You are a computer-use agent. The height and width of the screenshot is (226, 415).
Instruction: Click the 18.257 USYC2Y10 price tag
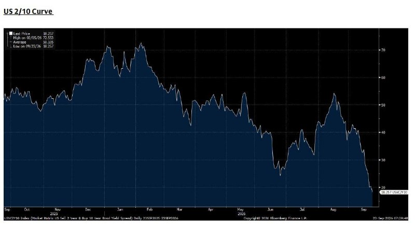coord(394,192)
